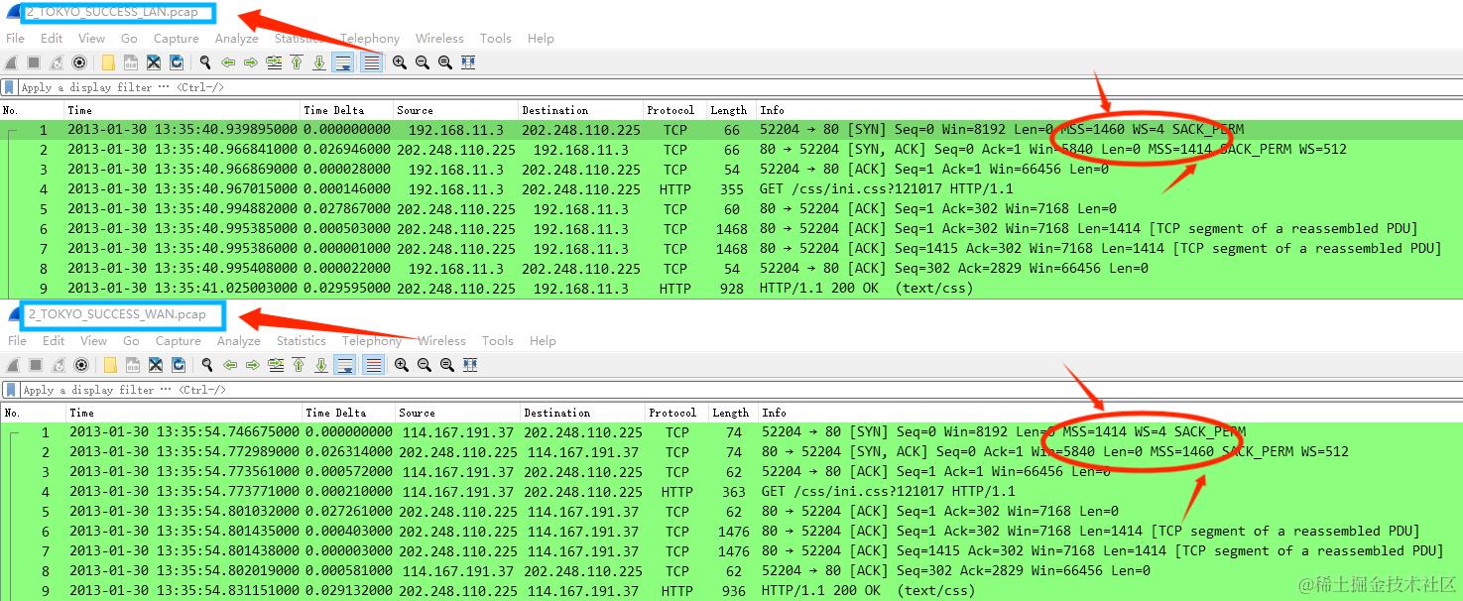Image resolution: width=1463 pixels, height=601 pixels.
Task: Go to specified packet in WAN window
Action: [x=276, y=365]
